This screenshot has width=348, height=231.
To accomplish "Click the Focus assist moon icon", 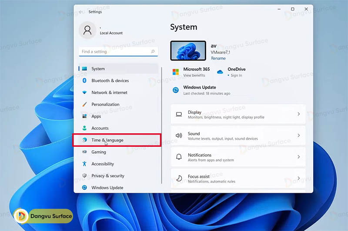I will (x=179, y=178).
